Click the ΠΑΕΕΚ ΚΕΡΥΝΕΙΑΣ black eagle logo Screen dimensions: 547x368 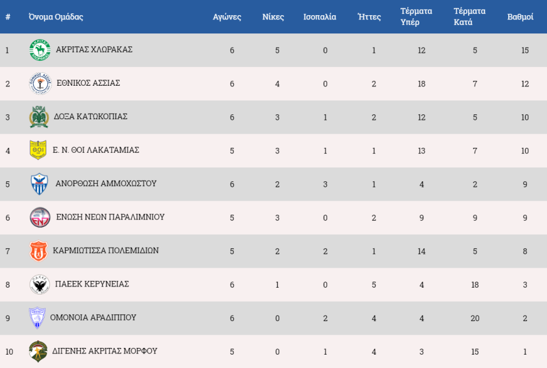pos(40,284)
